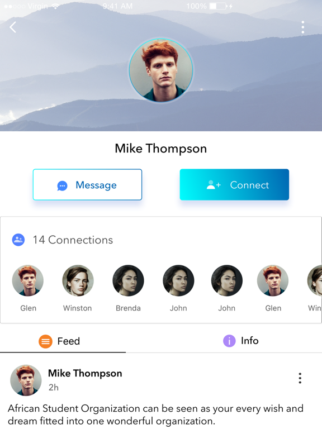Click the purple Info icon
This screenshot has width=322, height=429.
pos(229,341)
